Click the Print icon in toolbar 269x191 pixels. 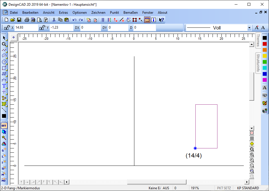point(27,20)
